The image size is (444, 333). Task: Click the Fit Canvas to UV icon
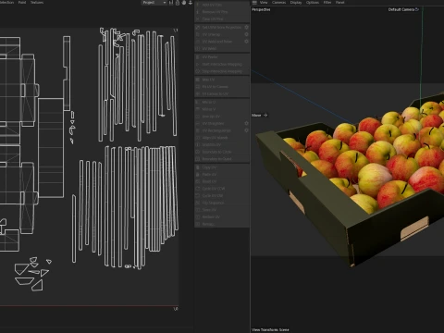tap(198, 93)
